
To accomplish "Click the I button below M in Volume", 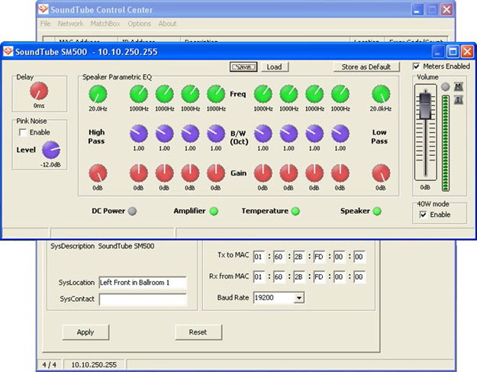I will [x=459, y=99].
